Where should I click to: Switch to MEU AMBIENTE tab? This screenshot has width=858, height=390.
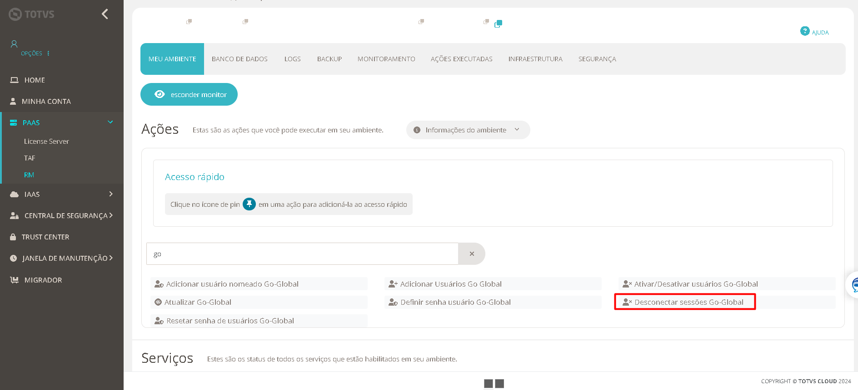(x=172, y=59)
